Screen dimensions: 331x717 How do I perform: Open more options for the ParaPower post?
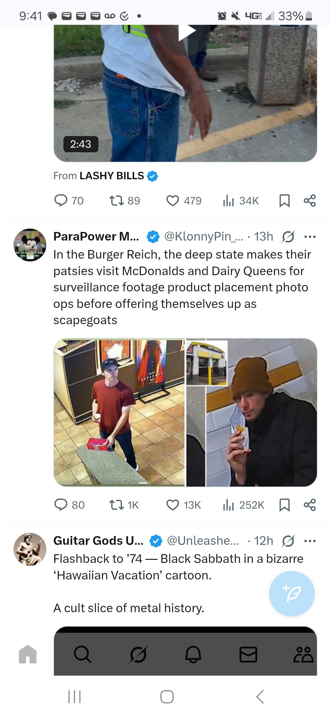310,237
